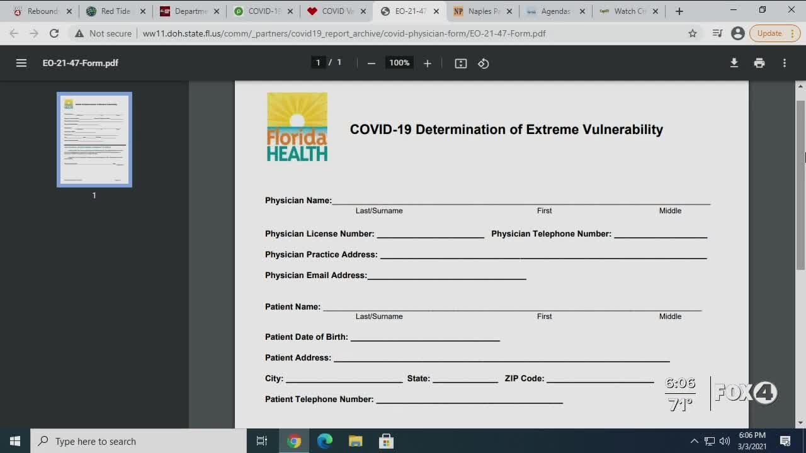Viewport: 806px width, 453px height.
Task: Click the Patient Telephone Number label
Action: [319, 400]
